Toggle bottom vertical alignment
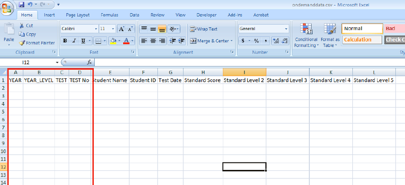 162,29
